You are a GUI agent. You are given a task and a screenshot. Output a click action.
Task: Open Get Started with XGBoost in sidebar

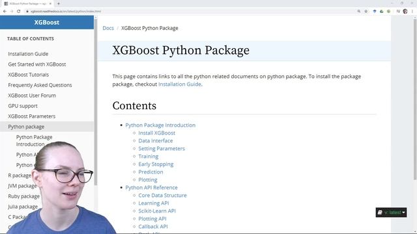(x=37, y=64)
